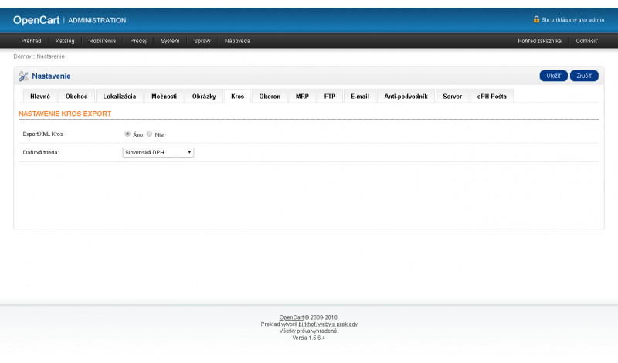Screen dimensions: 618x363
Task: Click the Nastavenie Kros Export heading
Action: point(65,114)
